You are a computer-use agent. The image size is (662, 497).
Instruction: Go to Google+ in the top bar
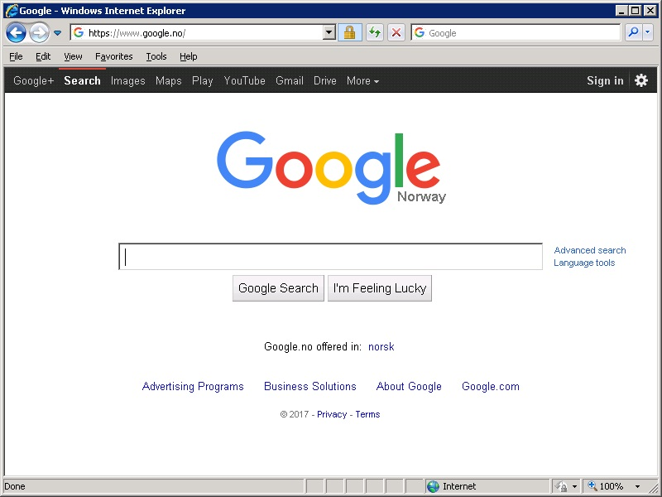pyautogui.click(x=34, y=80)
